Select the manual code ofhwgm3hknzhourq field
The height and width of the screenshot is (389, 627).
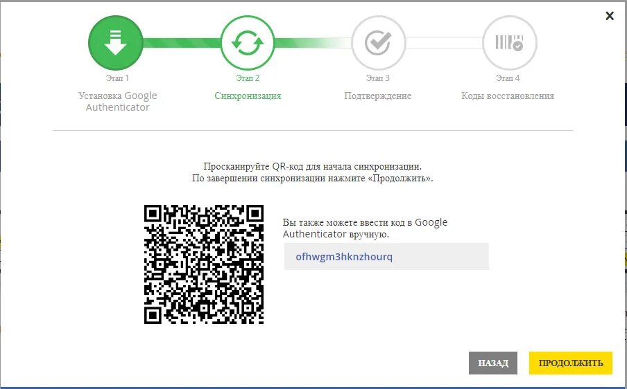click(386, 257)
